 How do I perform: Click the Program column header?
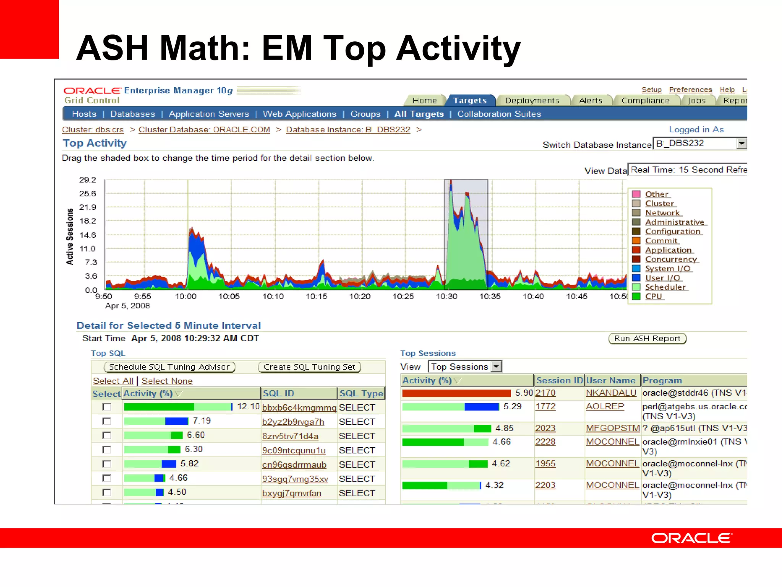694,381
